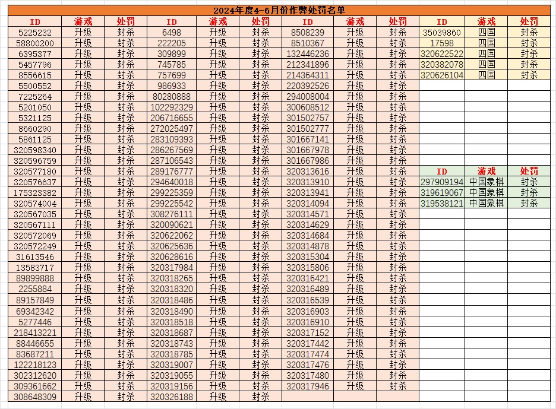Select the 中国象棋 cell beside ID 319619067
The image size is (556, 409).
[x=486, y=193]
